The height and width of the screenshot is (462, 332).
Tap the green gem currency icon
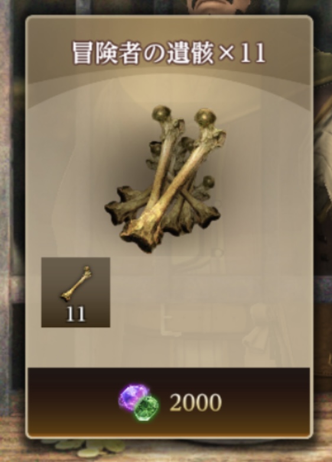click(147, 408)
